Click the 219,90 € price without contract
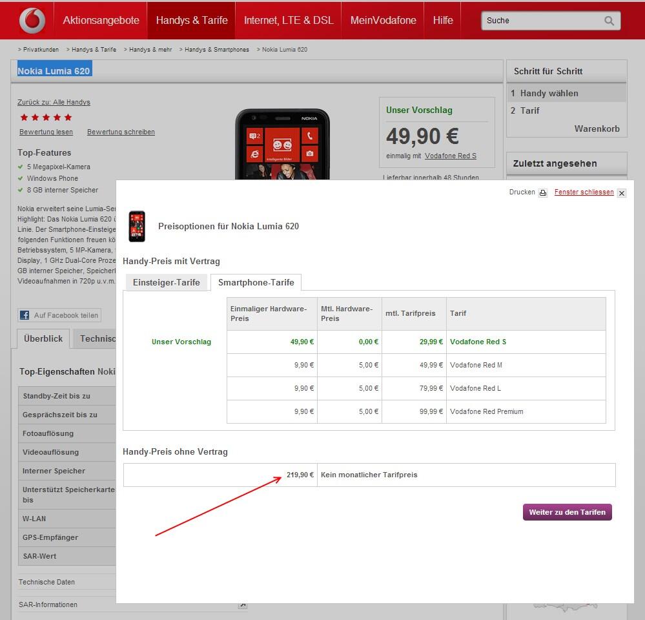The height and width of the screenshot is (620, 645). [x=300, y=475]
